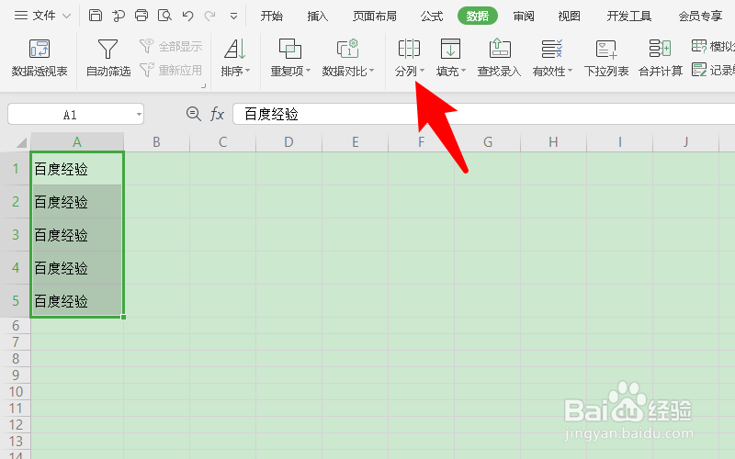Expand the 填充 dropdown arrow

[x=464, y=71]
